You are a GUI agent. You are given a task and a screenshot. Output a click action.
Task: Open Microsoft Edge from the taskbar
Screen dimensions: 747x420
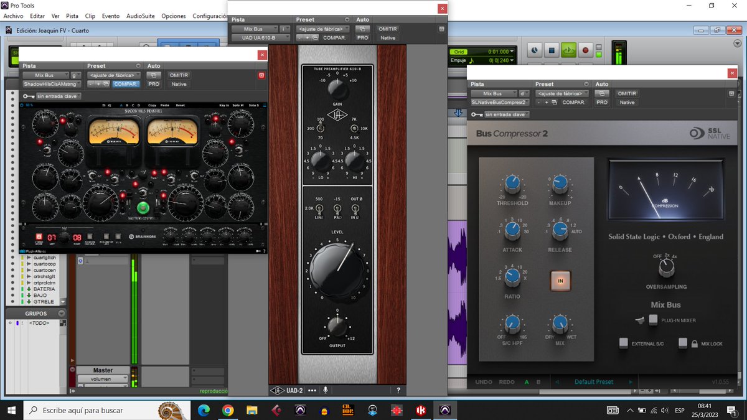point(204,410)
